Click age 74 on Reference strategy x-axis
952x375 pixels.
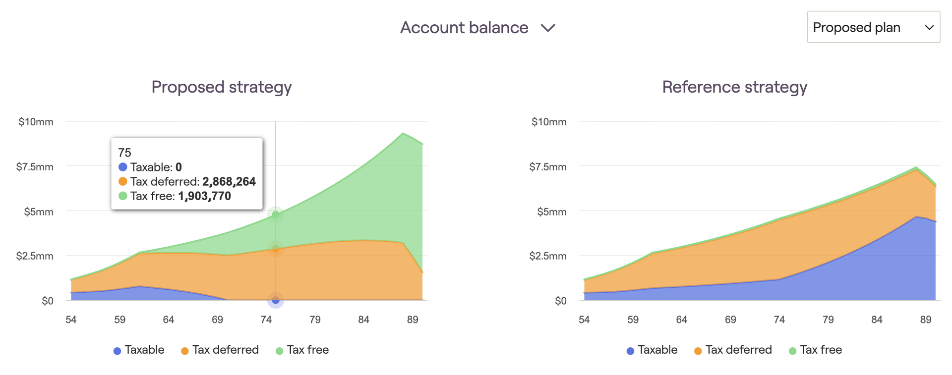tap(779, 320)
